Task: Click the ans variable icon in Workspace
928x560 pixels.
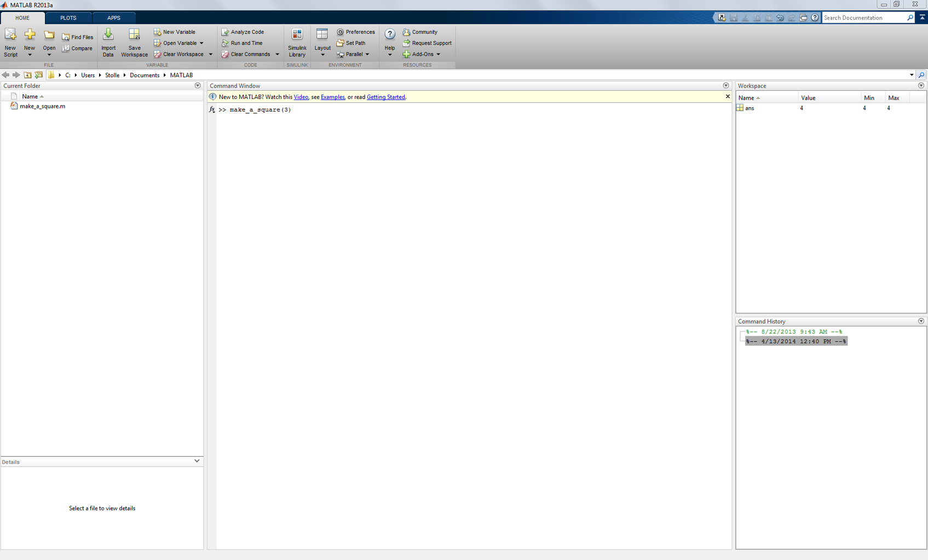Action: [x=740, y=108]
